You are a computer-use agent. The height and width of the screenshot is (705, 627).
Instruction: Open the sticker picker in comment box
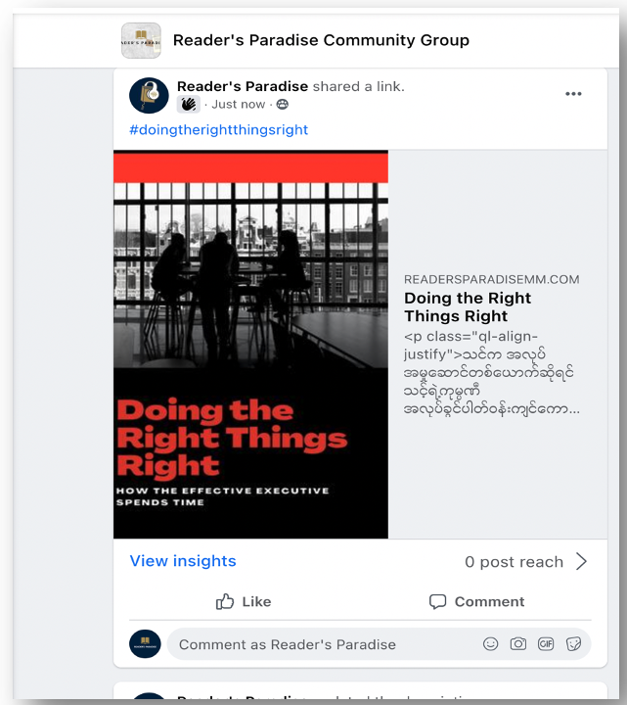[573, 644]
